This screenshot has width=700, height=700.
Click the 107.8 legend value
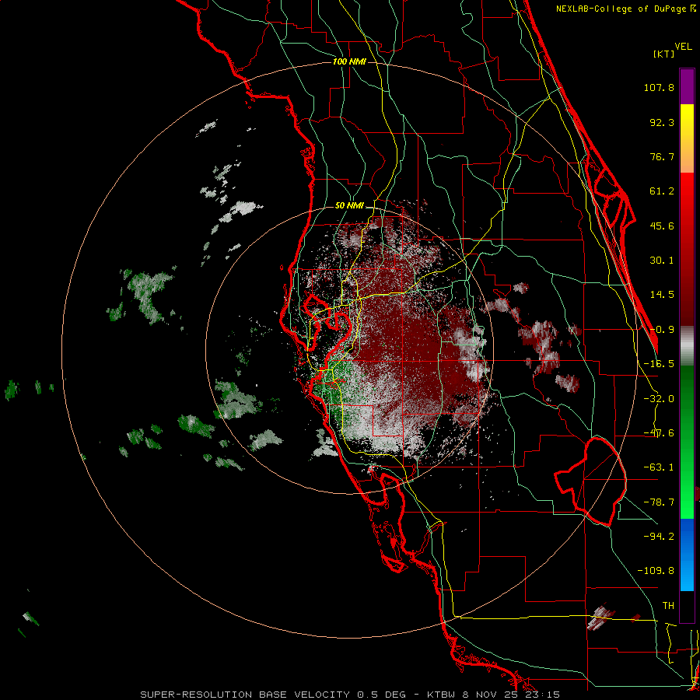coord(659,87)
